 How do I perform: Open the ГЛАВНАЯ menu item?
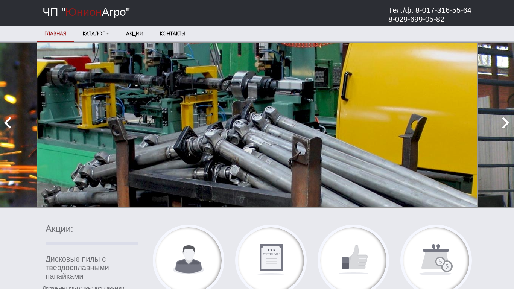(x=55, y=33)
